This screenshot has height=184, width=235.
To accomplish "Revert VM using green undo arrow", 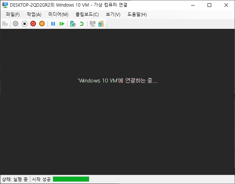I will pos(82,24).
